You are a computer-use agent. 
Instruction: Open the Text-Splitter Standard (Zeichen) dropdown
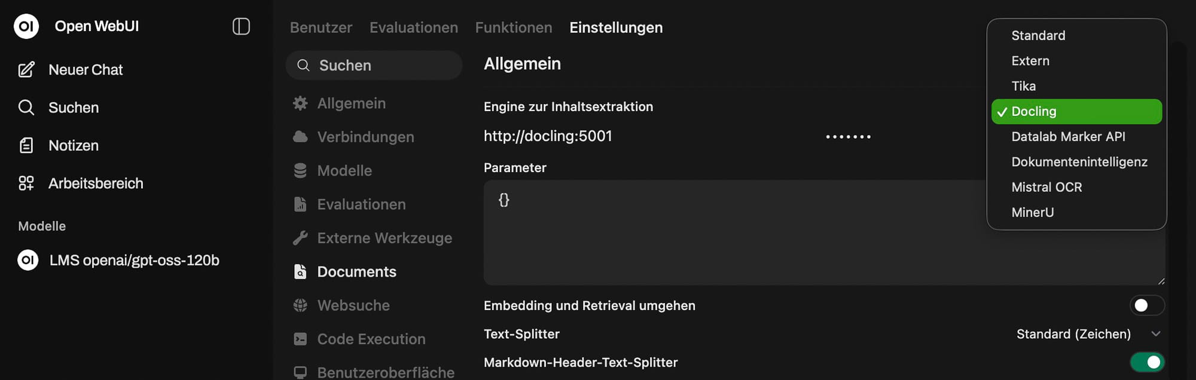click(1087, 334)
